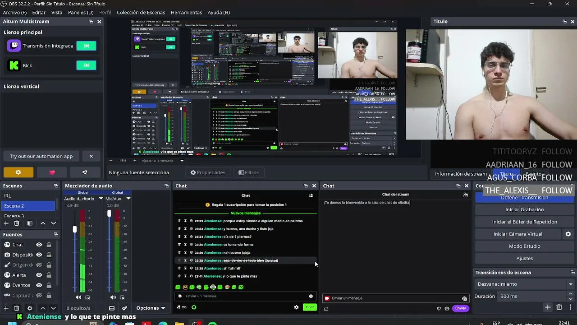Open source properties gear in Fuentes toolbar

click(x=30, y=308)
